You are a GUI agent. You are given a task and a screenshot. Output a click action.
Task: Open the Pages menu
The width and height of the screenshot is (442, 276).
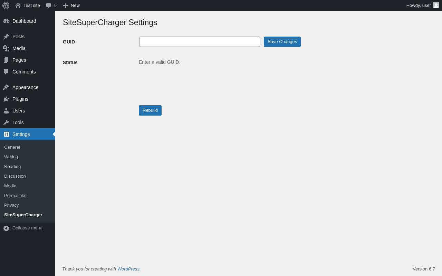click(x=28, y=60)
